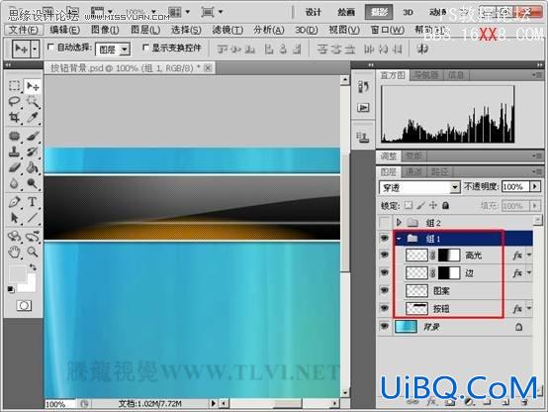Reset default foreground and background colors

tap(11, 289)
